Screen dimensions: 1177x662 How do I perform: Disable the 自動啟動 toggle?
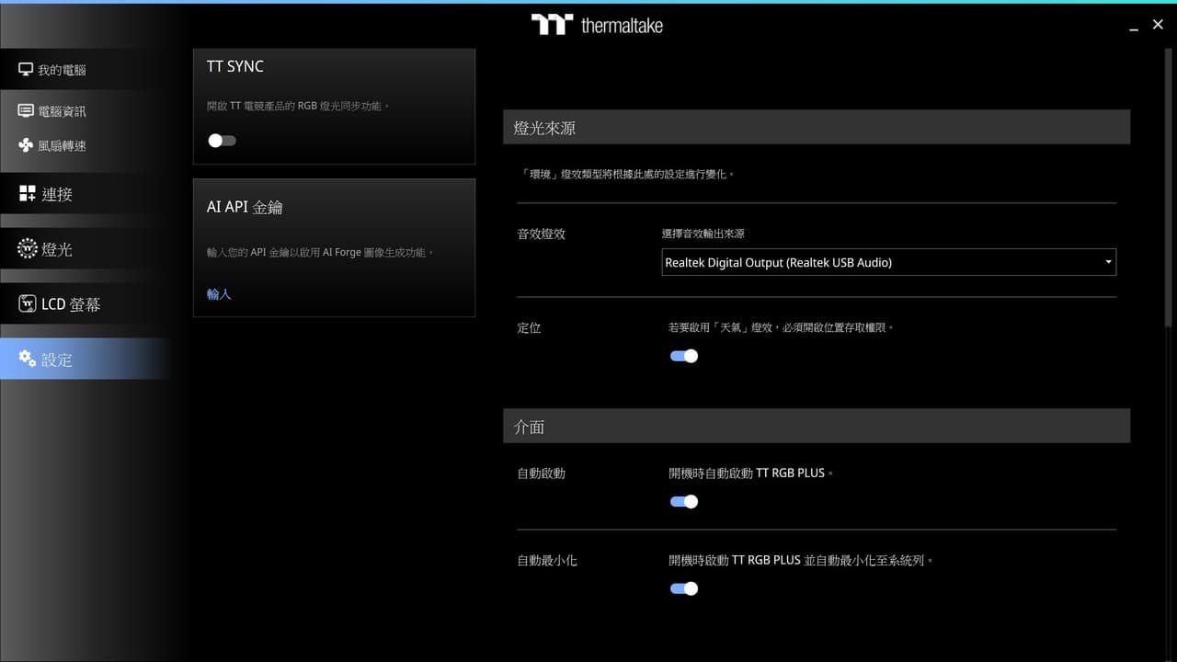[x=684, y=501]
